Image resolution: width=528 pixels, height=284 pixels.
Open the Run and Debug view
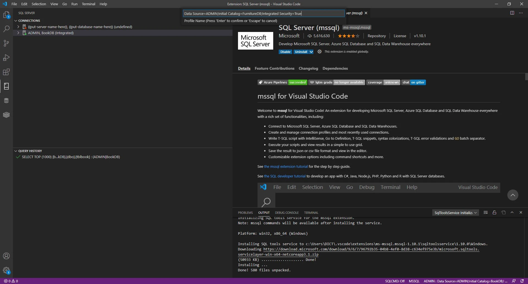coord(6,58)
